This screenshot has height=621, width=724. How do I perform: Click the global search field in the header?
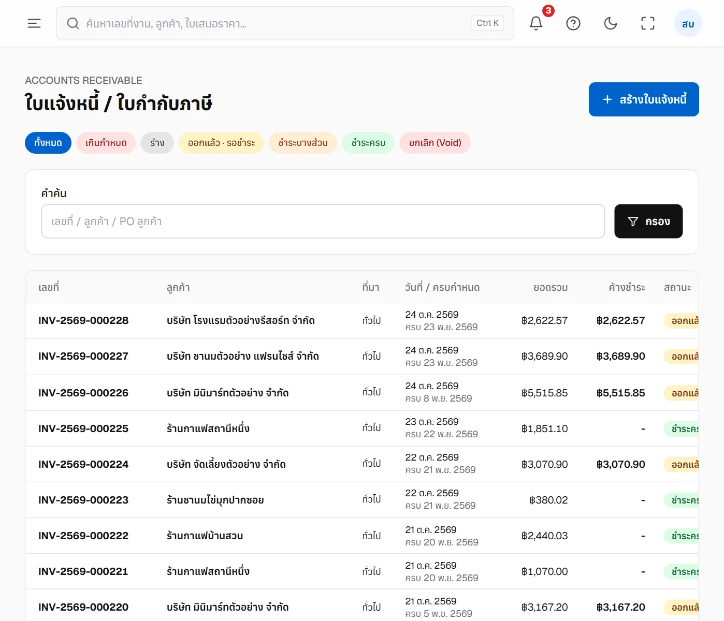(x=285, y=23)
